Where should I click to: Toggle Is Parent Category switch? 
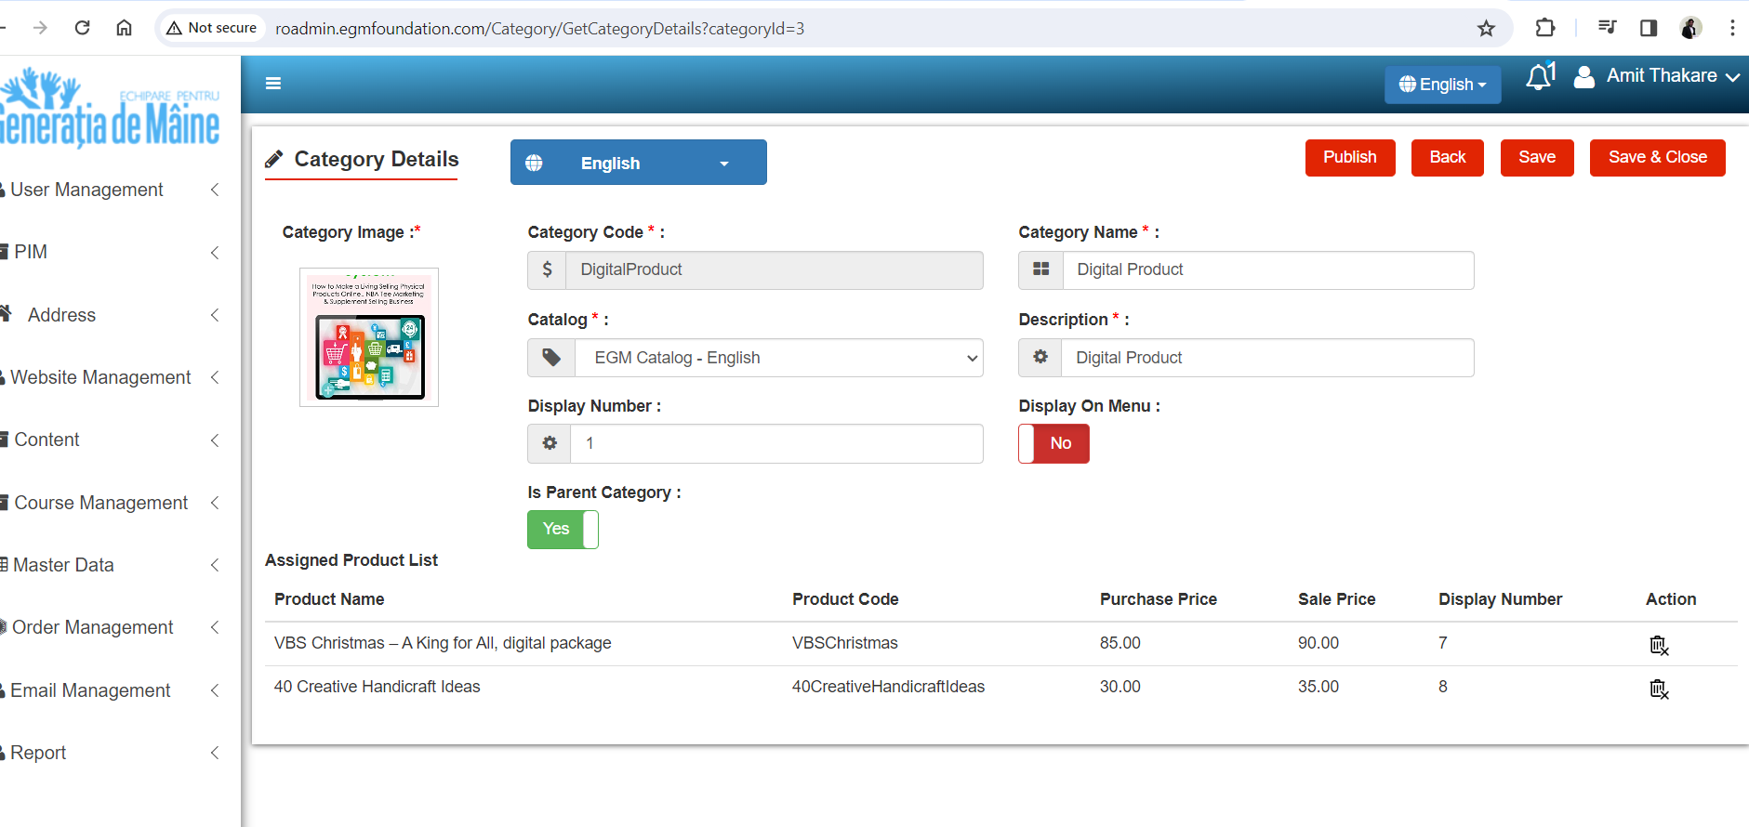[x=563, y=530]
